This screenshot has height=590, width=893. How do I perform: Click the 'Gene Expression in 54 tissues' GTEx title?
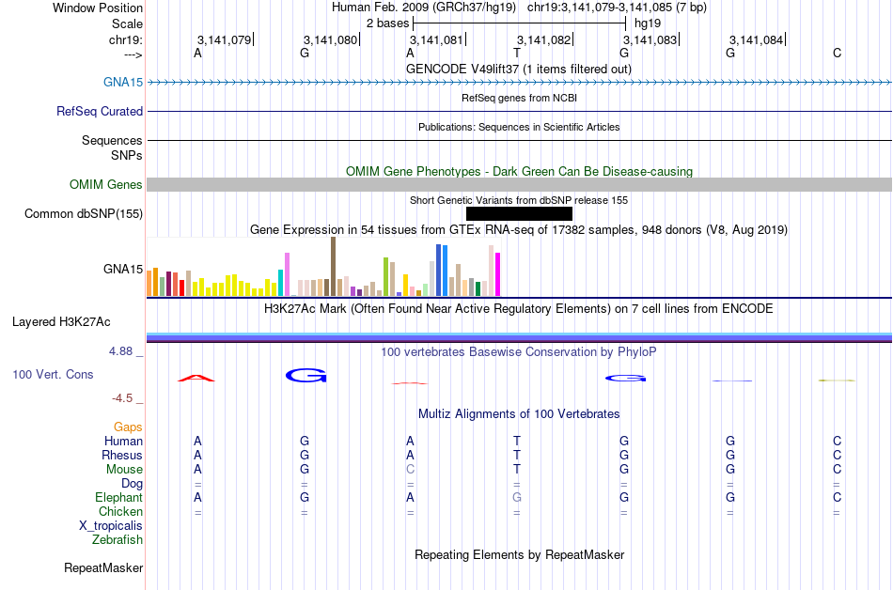(519, 230)
